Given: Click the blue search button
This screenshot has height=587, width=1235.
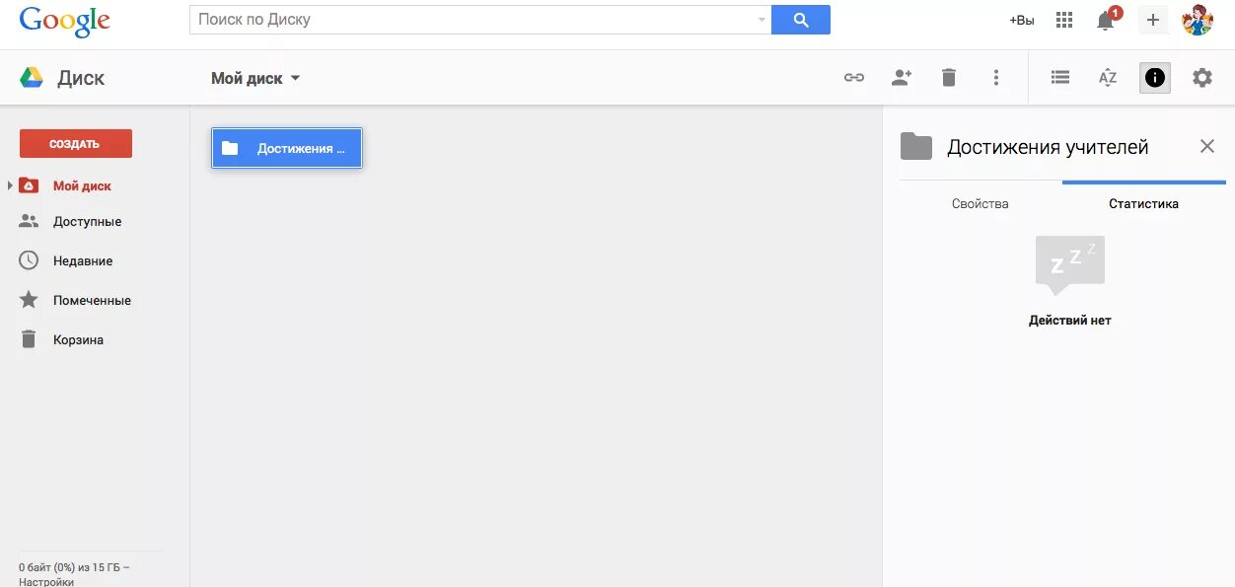Looking at the screenshot, I should coord(801,20).
